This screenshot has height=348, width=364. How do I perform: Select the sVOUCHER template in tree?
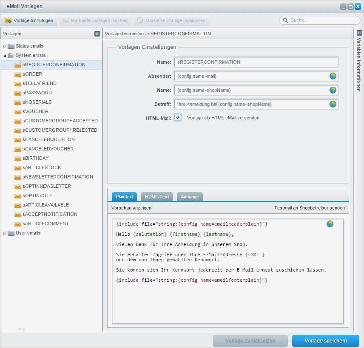point(35,111)
